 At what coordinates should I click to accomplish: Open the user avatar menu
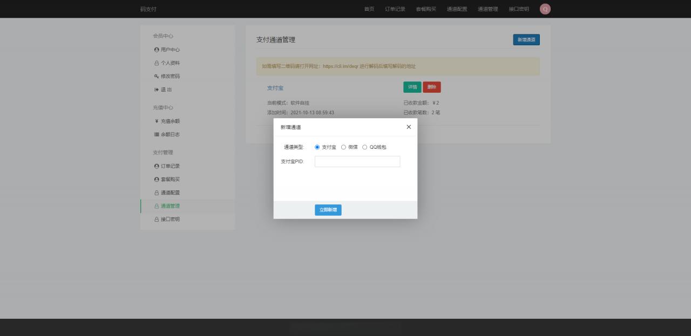545,9
